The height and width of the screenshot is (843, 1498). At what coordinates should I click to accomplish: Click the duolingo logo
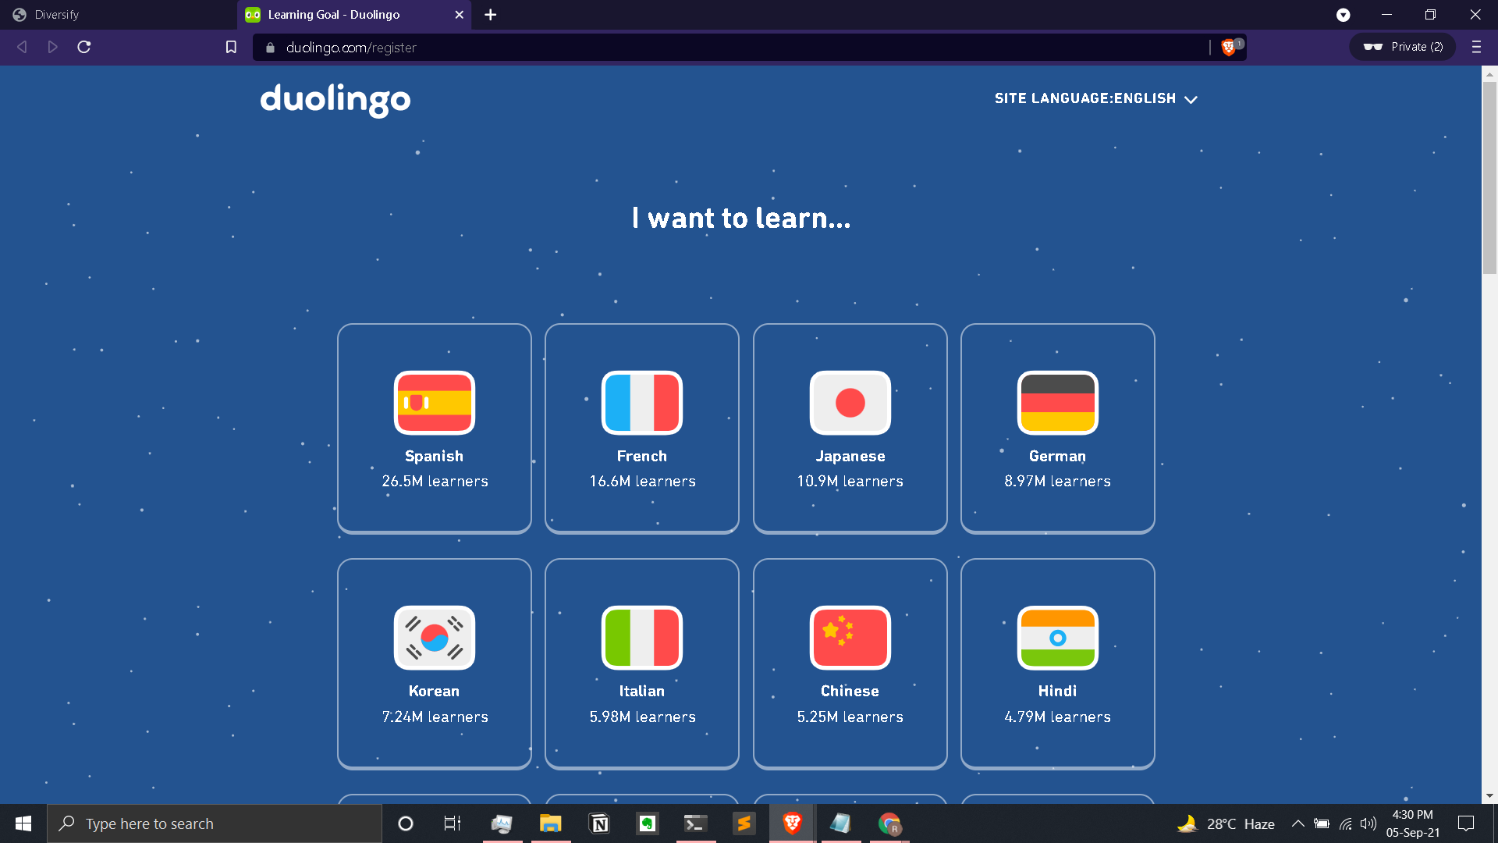pos(335,100)
